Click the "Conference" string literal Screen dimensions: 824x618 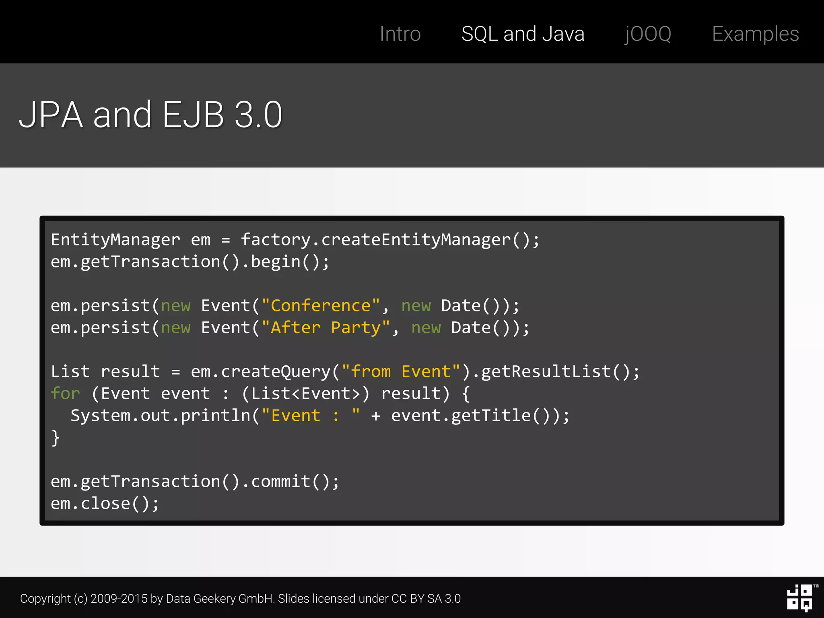point(320,306)
